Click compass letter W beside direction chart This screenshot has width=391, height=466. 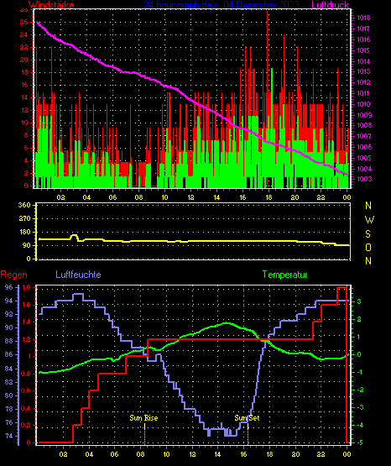point(369,220)
